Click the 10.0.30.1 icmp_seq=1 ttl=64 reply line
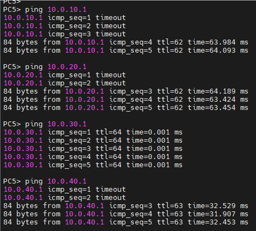 tap(93, 132)
